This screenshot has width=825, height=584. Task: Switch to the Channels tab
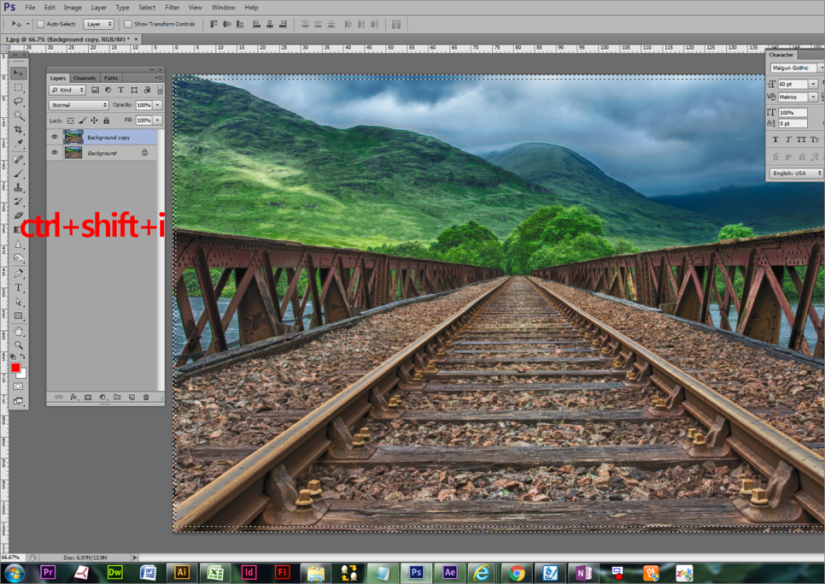85,78
